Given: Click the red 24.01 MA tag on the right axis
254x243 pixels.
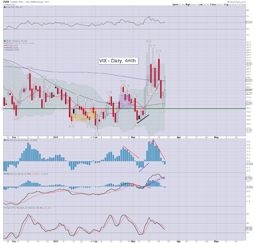Looking at the screenshot, I should click(249, 80).
